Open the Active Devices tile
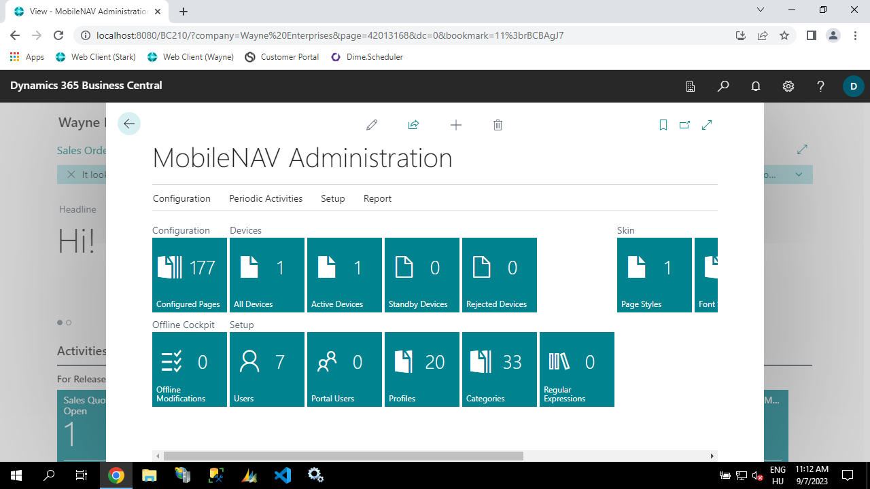 coord(345,275)
